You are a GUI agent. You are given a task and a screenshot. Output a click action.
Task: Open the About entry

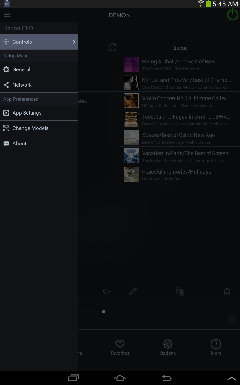(x=39, y=143)
